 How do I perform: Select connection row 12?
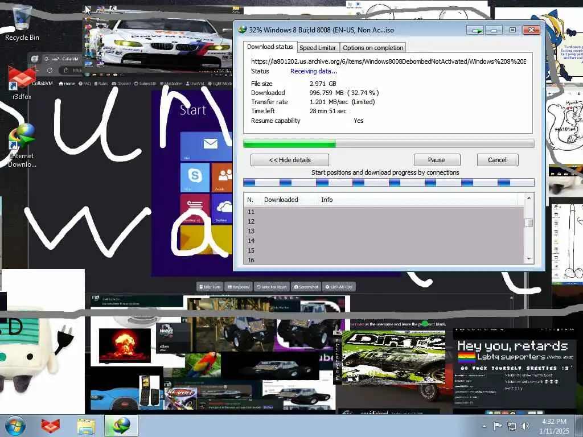pyautogui.click(x=384, y=221)
